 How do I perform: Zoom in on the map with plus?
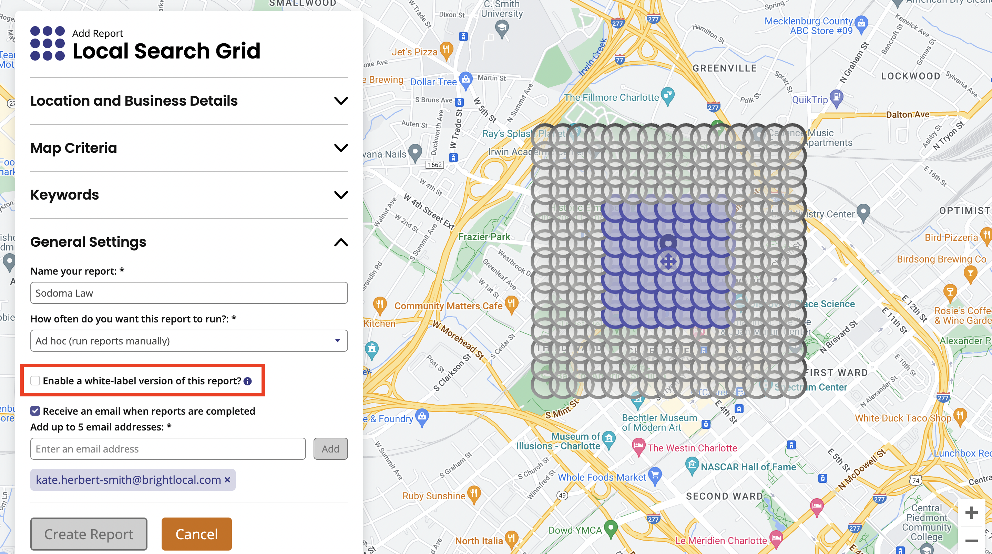coord(971,512)
